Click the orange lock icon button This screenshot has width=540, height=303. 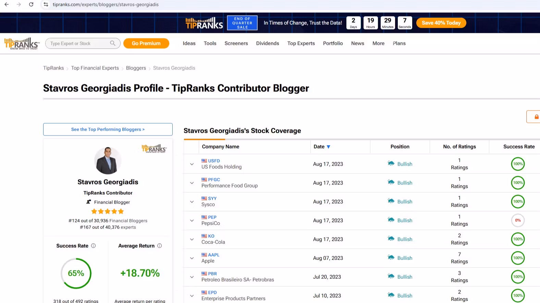(x=536, y=117)
